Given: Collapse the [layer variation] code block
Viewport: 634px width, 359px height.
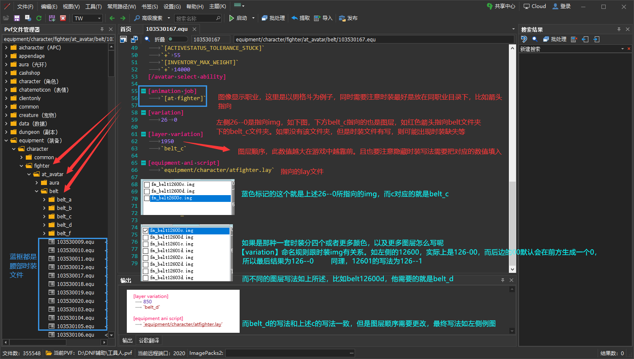Looking at the screenshot, I should (x=144, y=134).
